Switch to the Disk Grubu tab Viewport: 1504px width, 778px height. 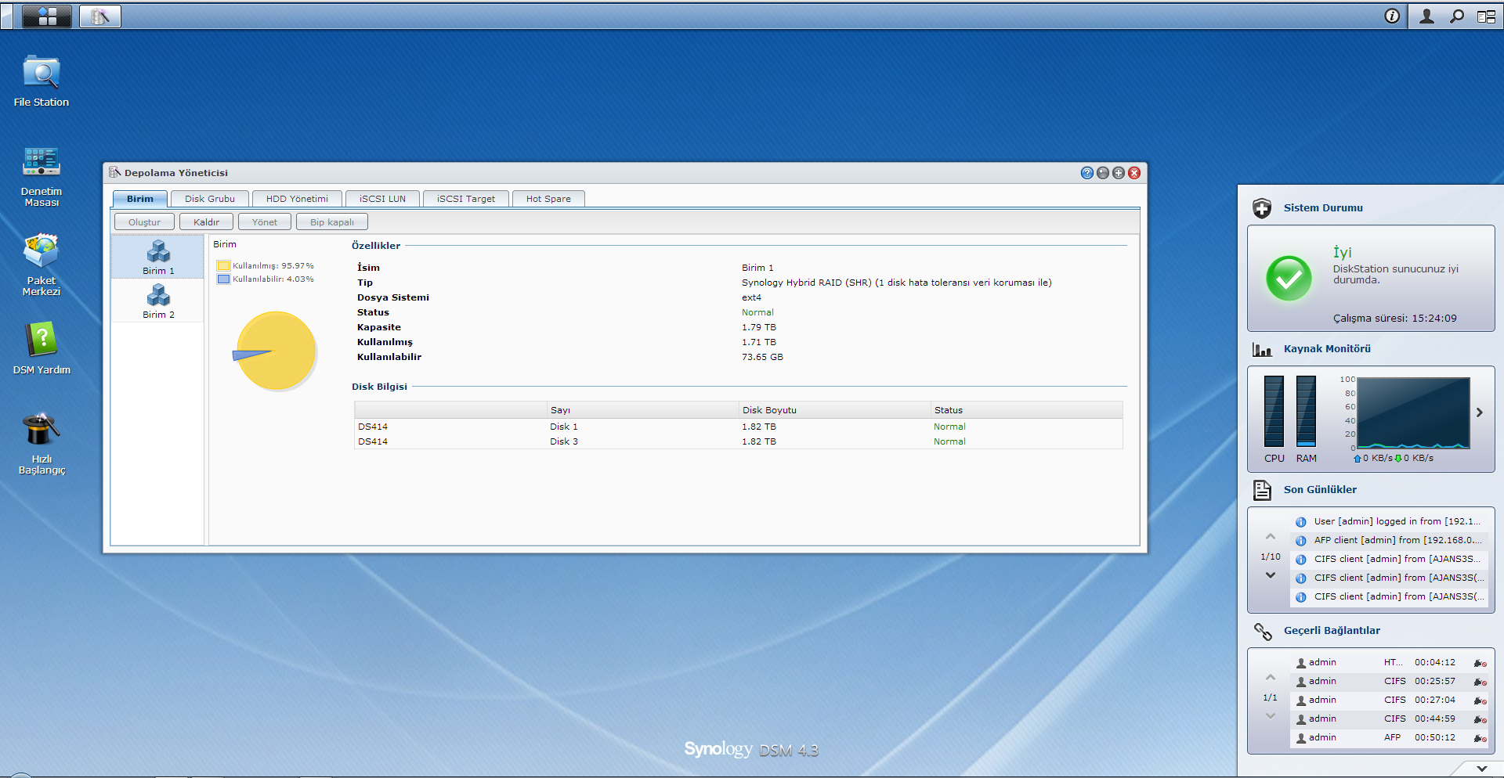[210, 199]
